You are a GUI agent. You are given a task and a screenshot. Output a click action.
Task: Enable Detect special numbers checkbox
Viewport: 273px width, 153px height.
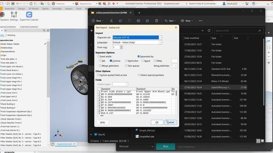coord(139,75)
